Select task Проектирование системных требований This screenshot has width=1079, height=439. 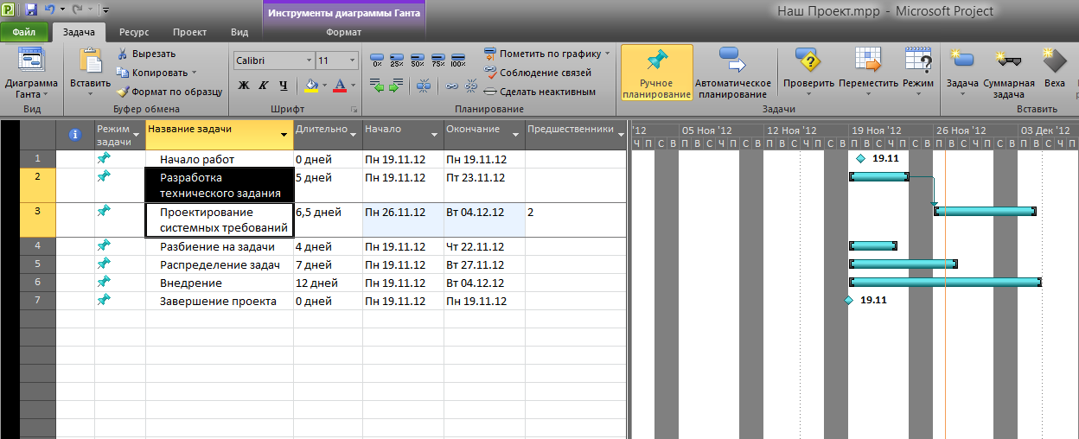[x=220, y=219]
